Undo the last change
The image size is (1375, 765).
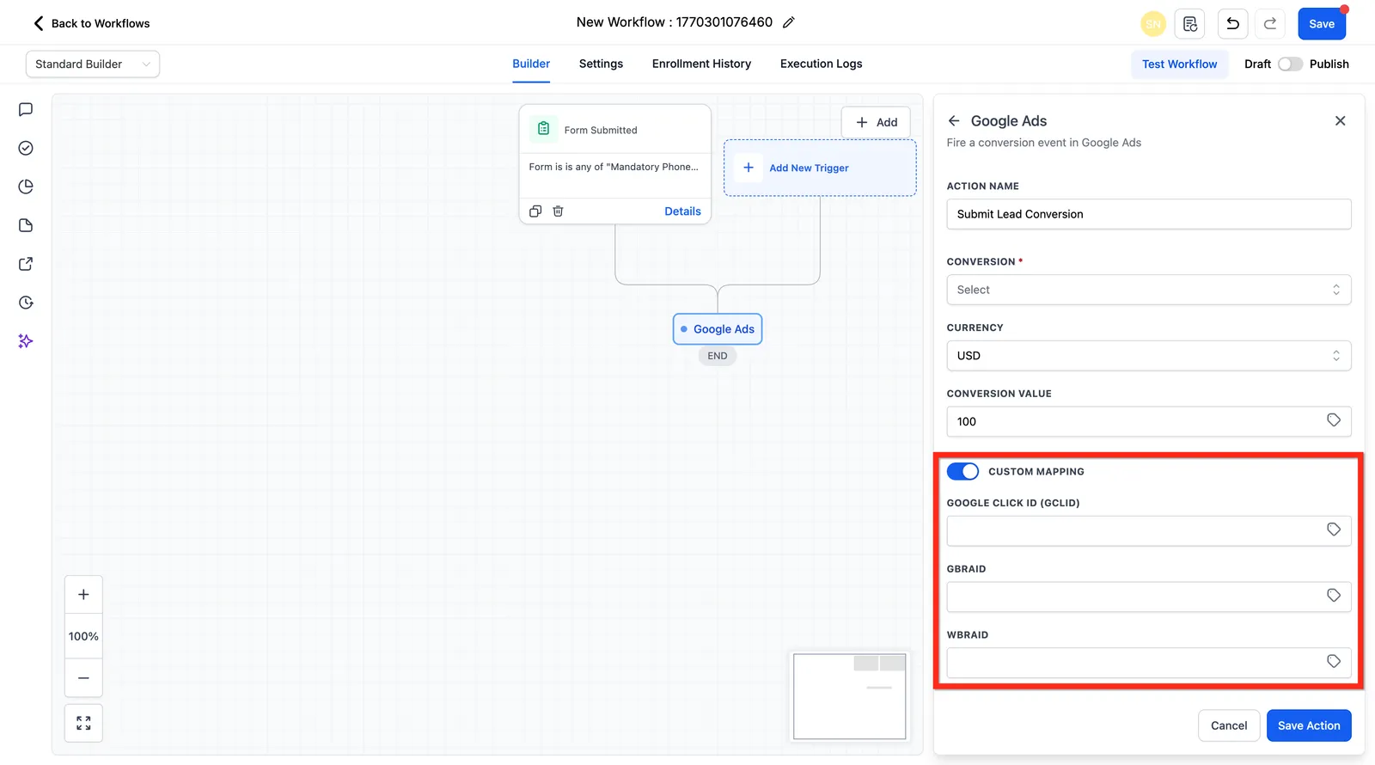[x=1233, y=24]
